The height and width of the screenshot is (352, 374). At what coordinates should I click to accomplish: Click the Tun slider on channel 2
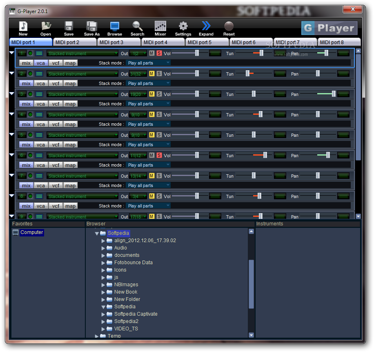[254, 74]
